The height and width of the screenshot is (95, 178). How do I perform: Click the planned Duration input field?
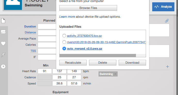(x=47, y=26)
